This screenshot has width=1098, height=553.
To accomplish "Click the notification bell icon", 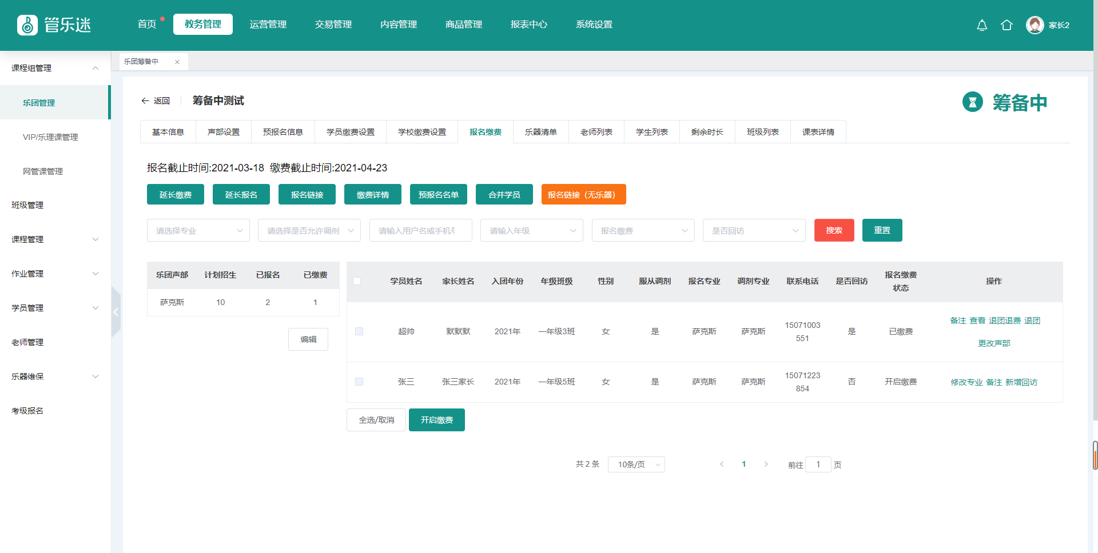I will coord(982,25).
